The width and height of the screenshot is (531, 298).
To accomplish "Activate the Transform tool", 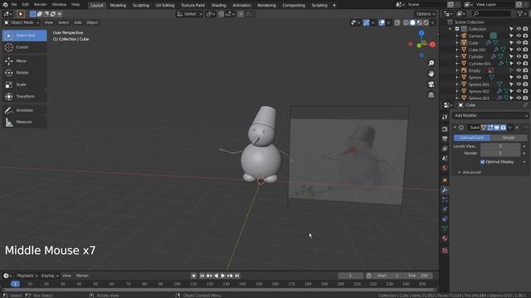I will (x=24, y=96).
